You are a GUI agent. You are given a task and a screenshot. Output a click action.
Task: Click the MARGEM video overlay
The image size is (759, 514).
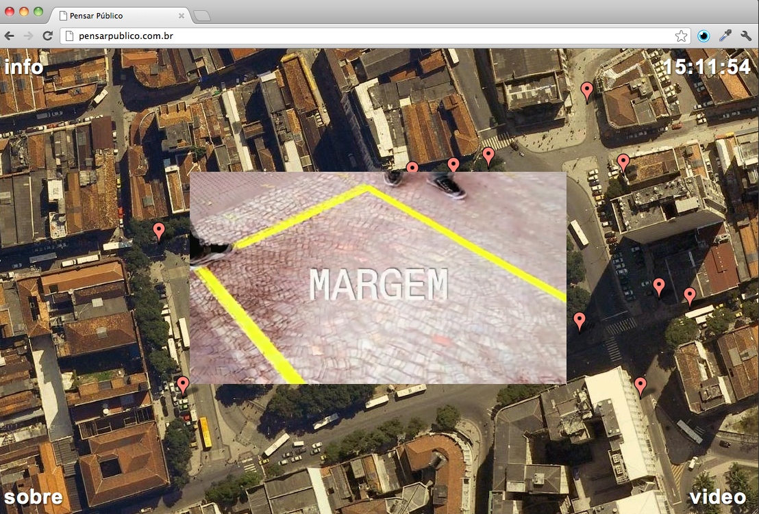(377, 278)
